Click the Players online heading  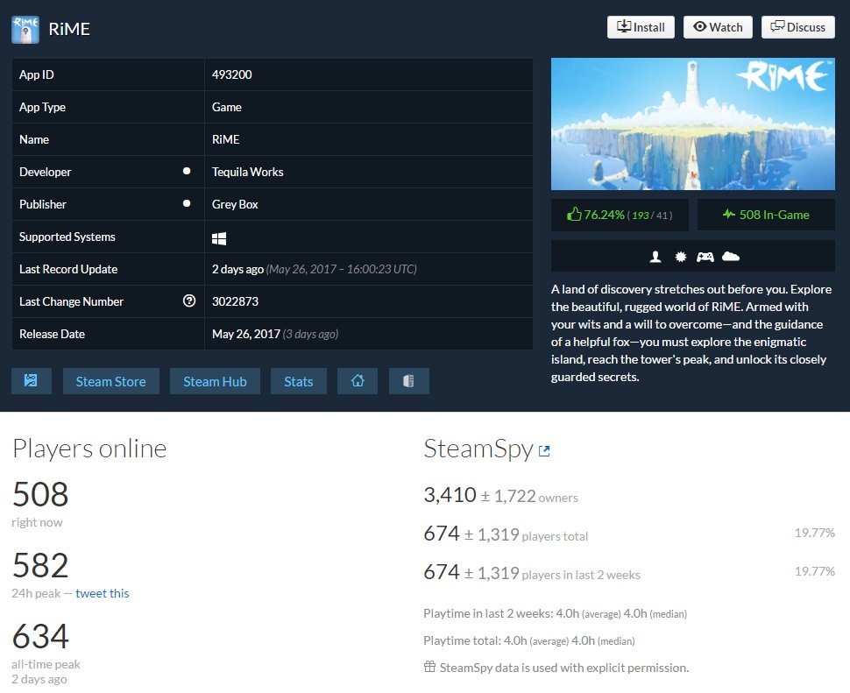(89, 449)
